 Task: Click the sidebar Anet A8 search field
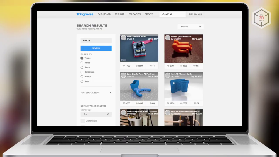tap(96, 40)
